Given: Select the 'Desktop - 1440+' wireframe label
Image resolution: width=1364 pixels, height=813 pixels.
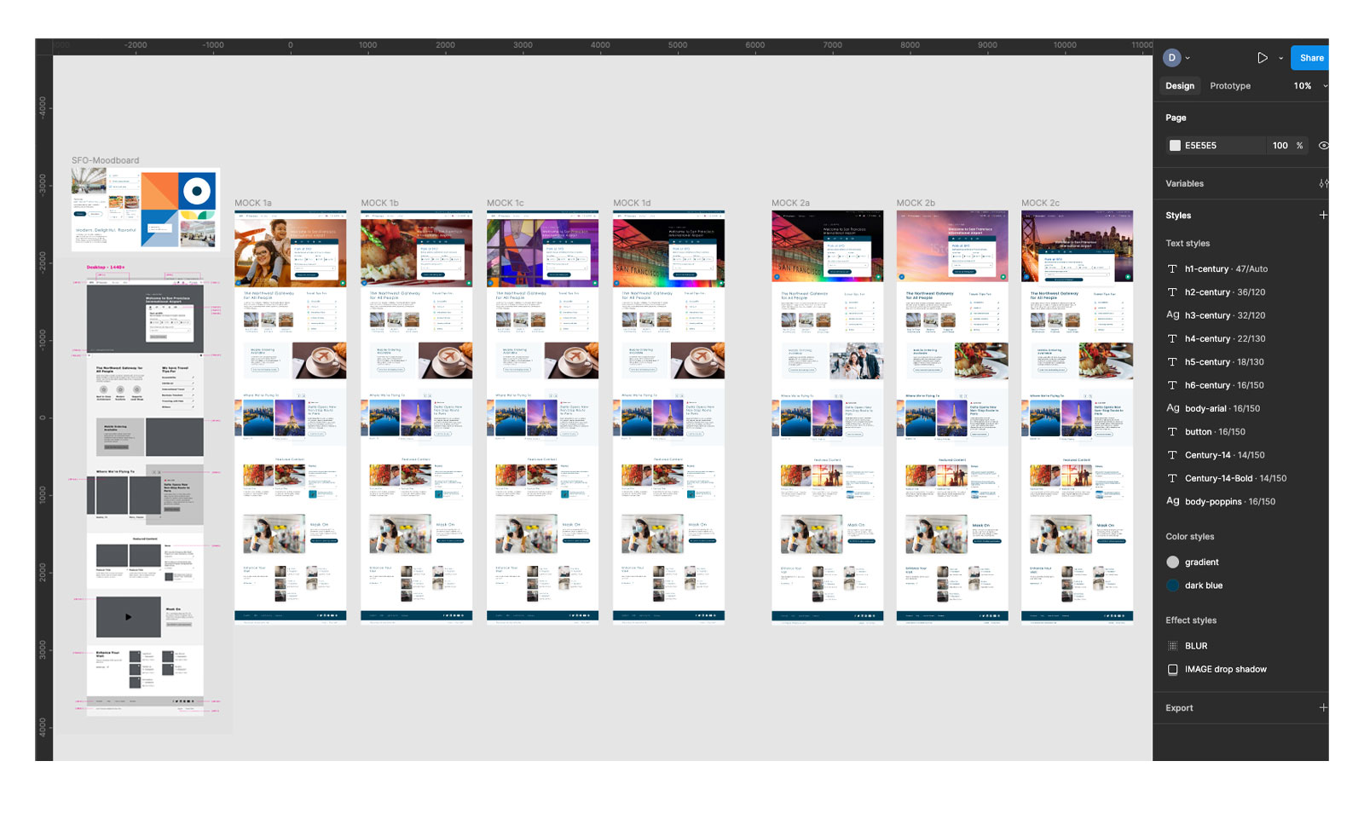Looking at the screenshot, I should coord(106,267).
